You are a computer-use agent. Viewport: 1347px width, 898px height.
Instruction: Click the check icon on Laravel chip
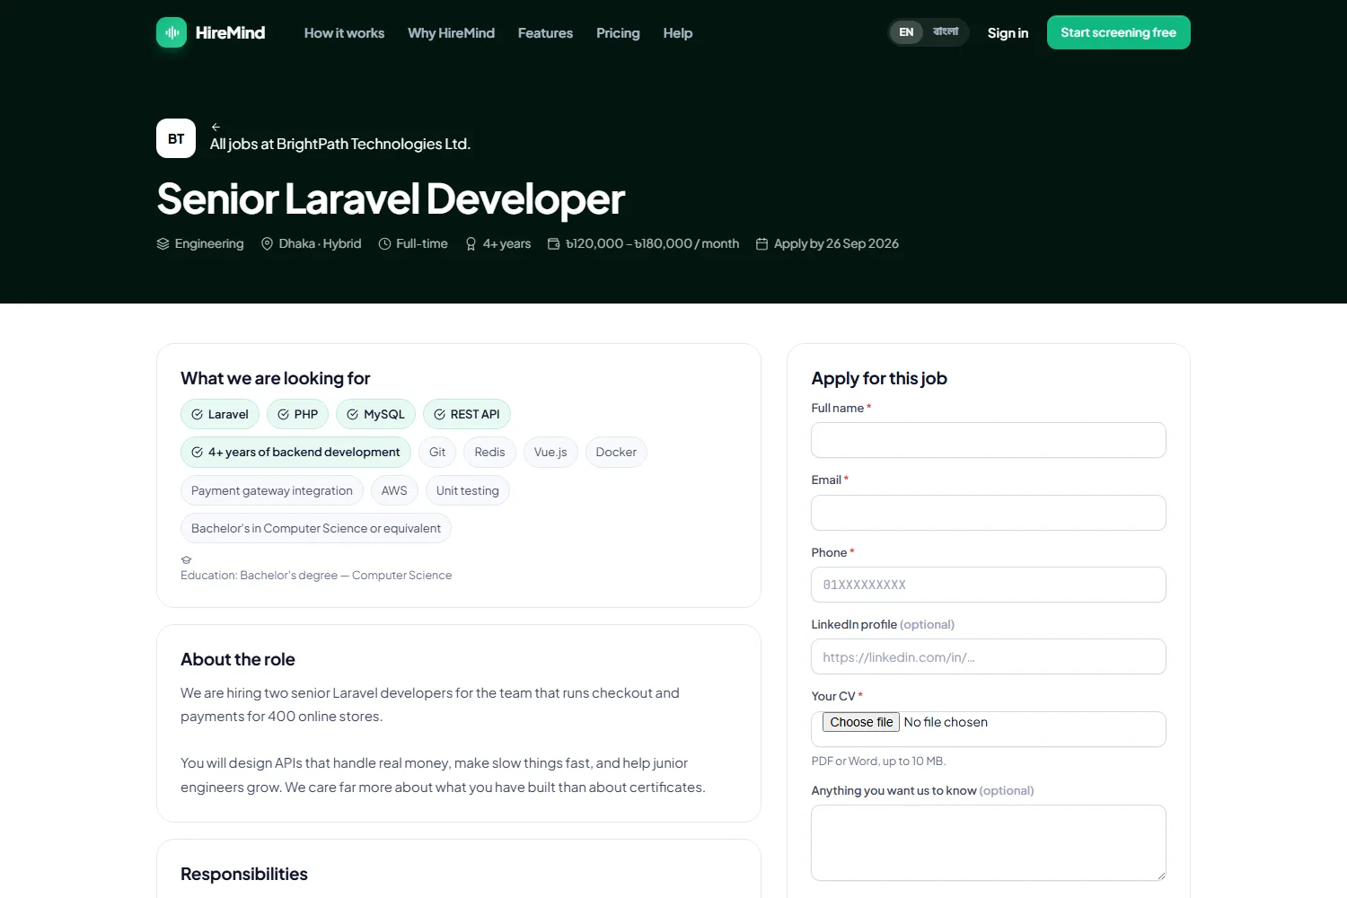click(197, 414)
